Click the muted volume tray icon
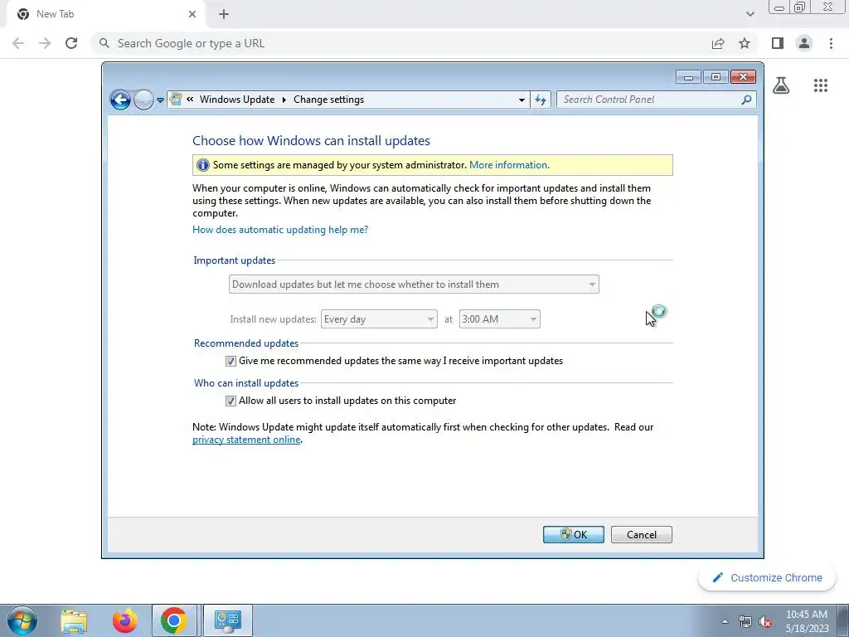Viewport: 849px width, 637px height. 765,622
